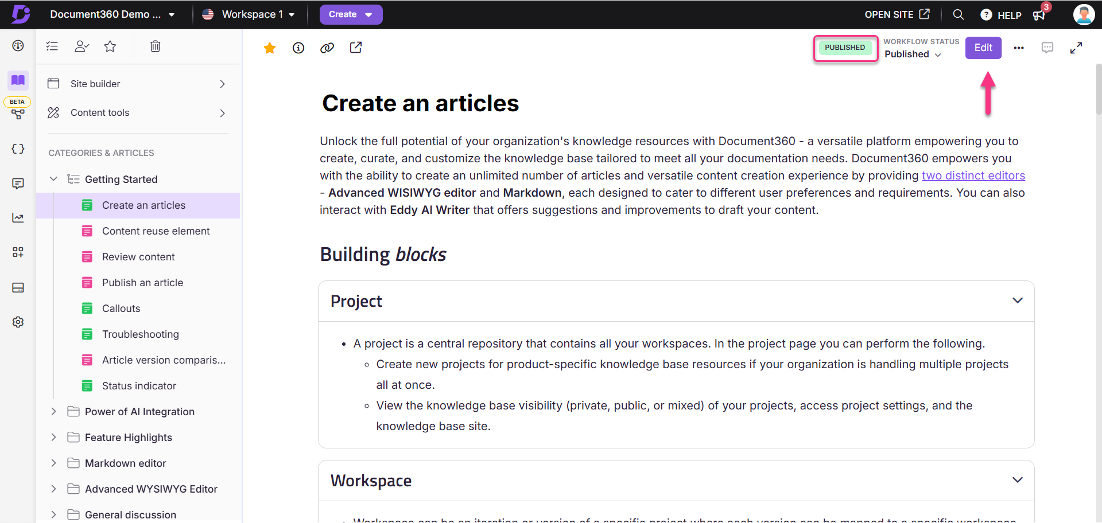This screenshot has height=523, width=1102.
Task: Open the Content tools menu
Action: 137,113
